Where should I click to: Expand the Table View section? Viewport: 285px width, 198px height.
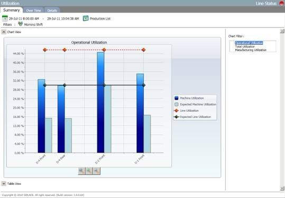tap(4, 184)
